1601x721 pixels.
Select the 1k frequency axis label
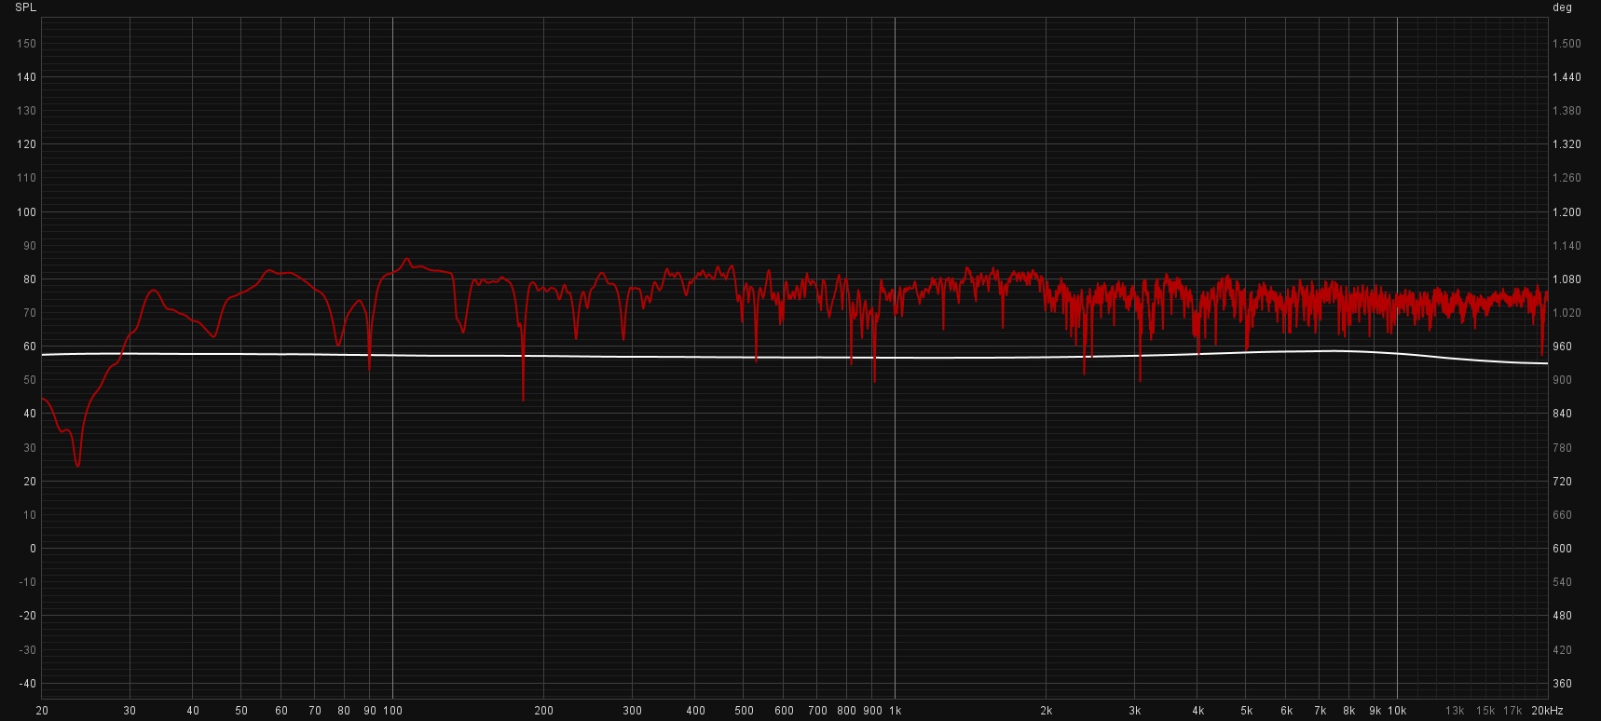pos(895,711)
